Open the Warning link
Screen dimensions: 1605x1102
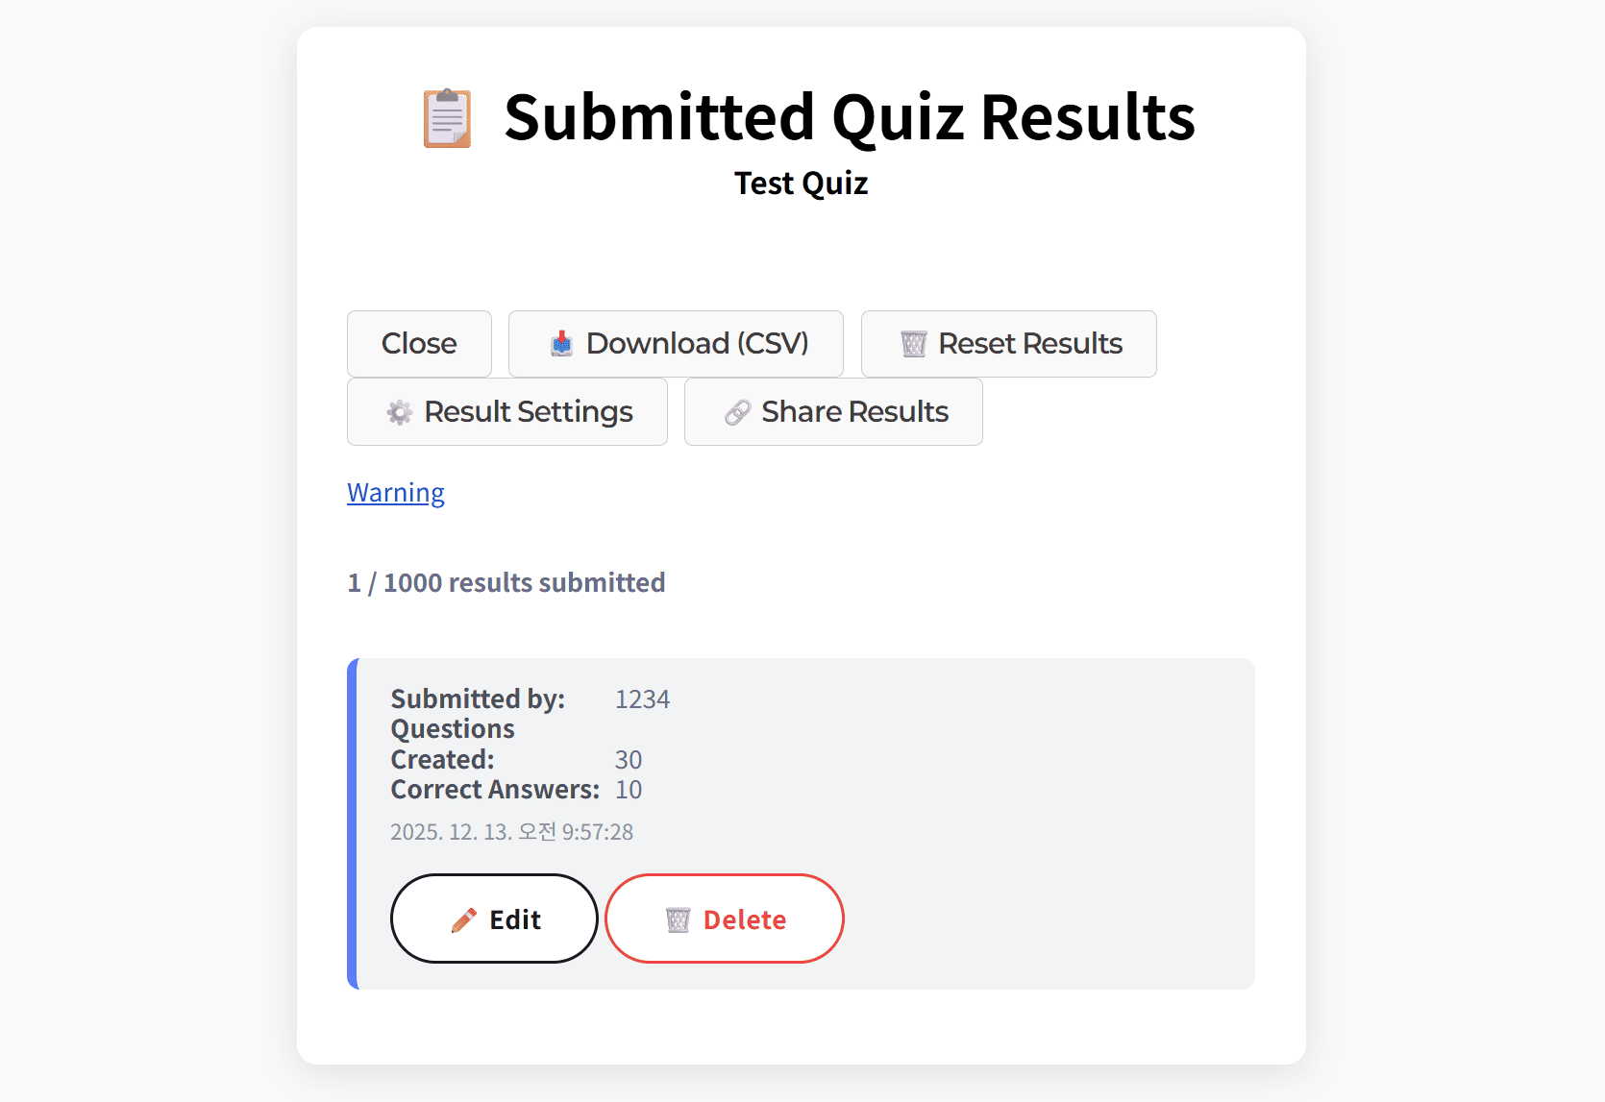(395, 492)
